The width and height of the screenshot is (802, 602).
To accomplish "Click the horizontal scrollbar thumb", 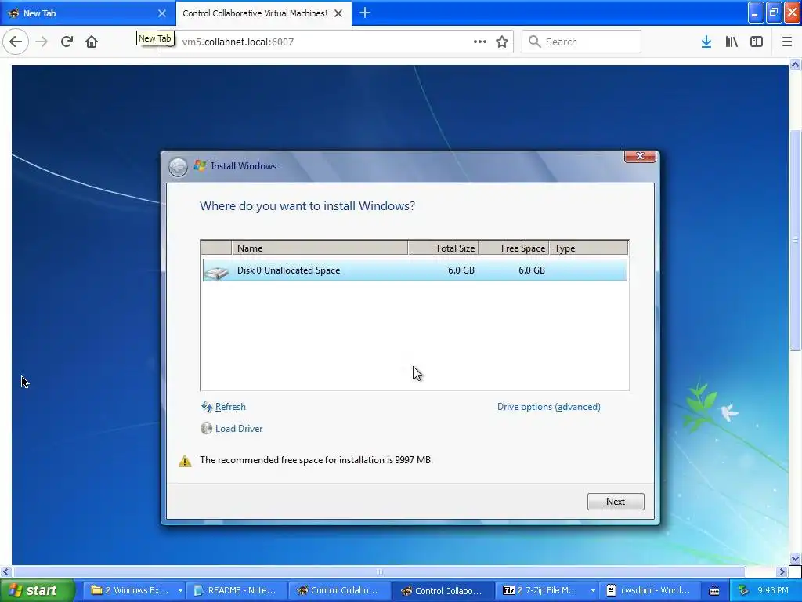I will [379, 571].
